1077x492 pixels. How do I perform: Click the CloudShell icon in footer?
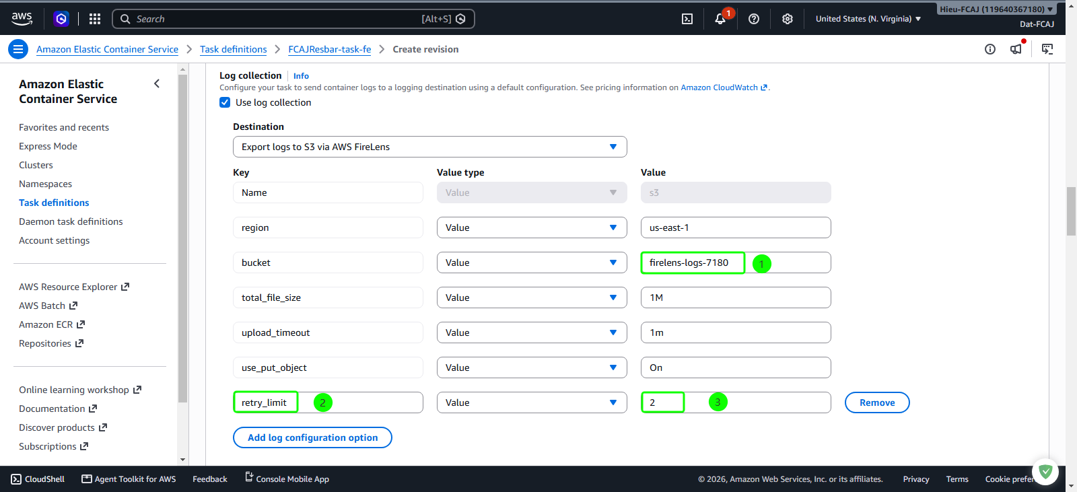coord(16,479)
